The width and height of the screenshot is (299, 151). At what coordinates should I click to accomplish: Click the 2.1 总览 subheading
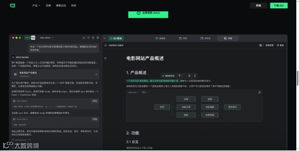132,142
